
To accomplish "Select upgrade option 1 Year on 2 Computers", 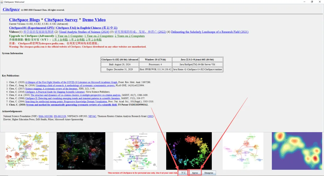I will click(x=99, y=36).
